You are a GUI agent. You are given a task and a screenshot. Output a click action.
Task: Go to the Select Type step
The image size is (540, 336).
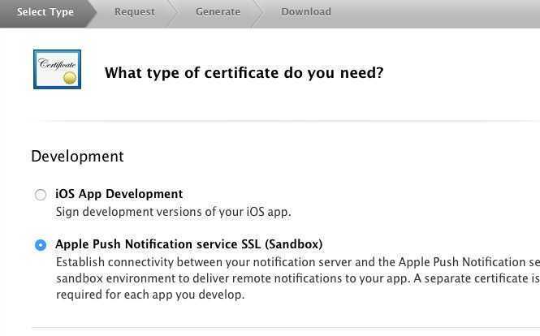click(45, 12)
